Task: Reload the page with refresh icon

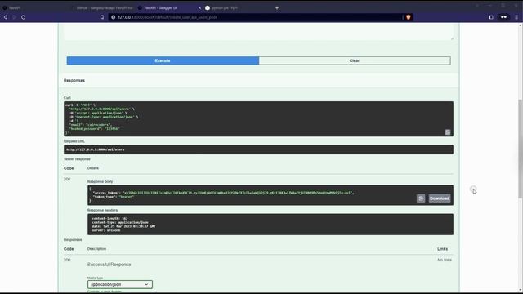Action: pyautogui.click(x=24, y=17)
